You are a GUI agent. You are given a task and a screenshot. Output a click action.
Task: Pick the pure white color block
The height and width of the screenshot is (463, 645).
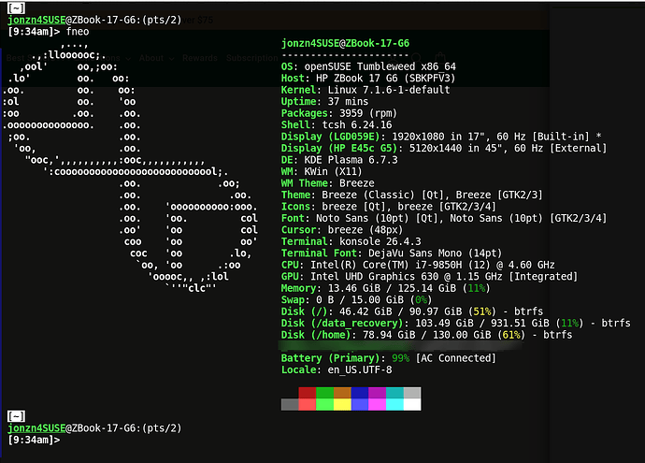pos(412,405)
